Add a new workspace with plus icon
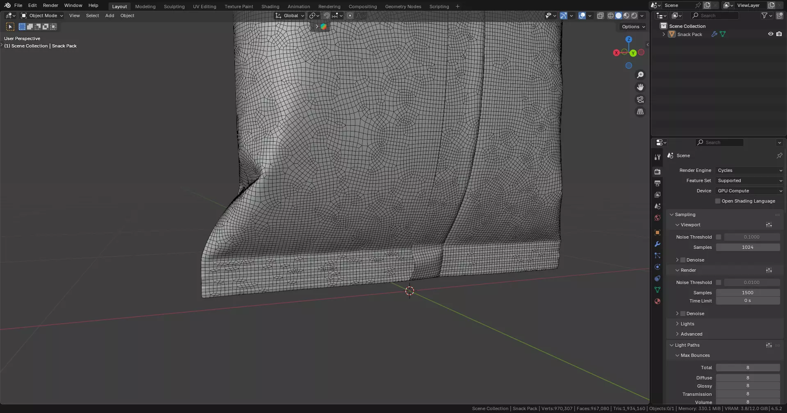787x413 pixels. (x=457, y=6)
